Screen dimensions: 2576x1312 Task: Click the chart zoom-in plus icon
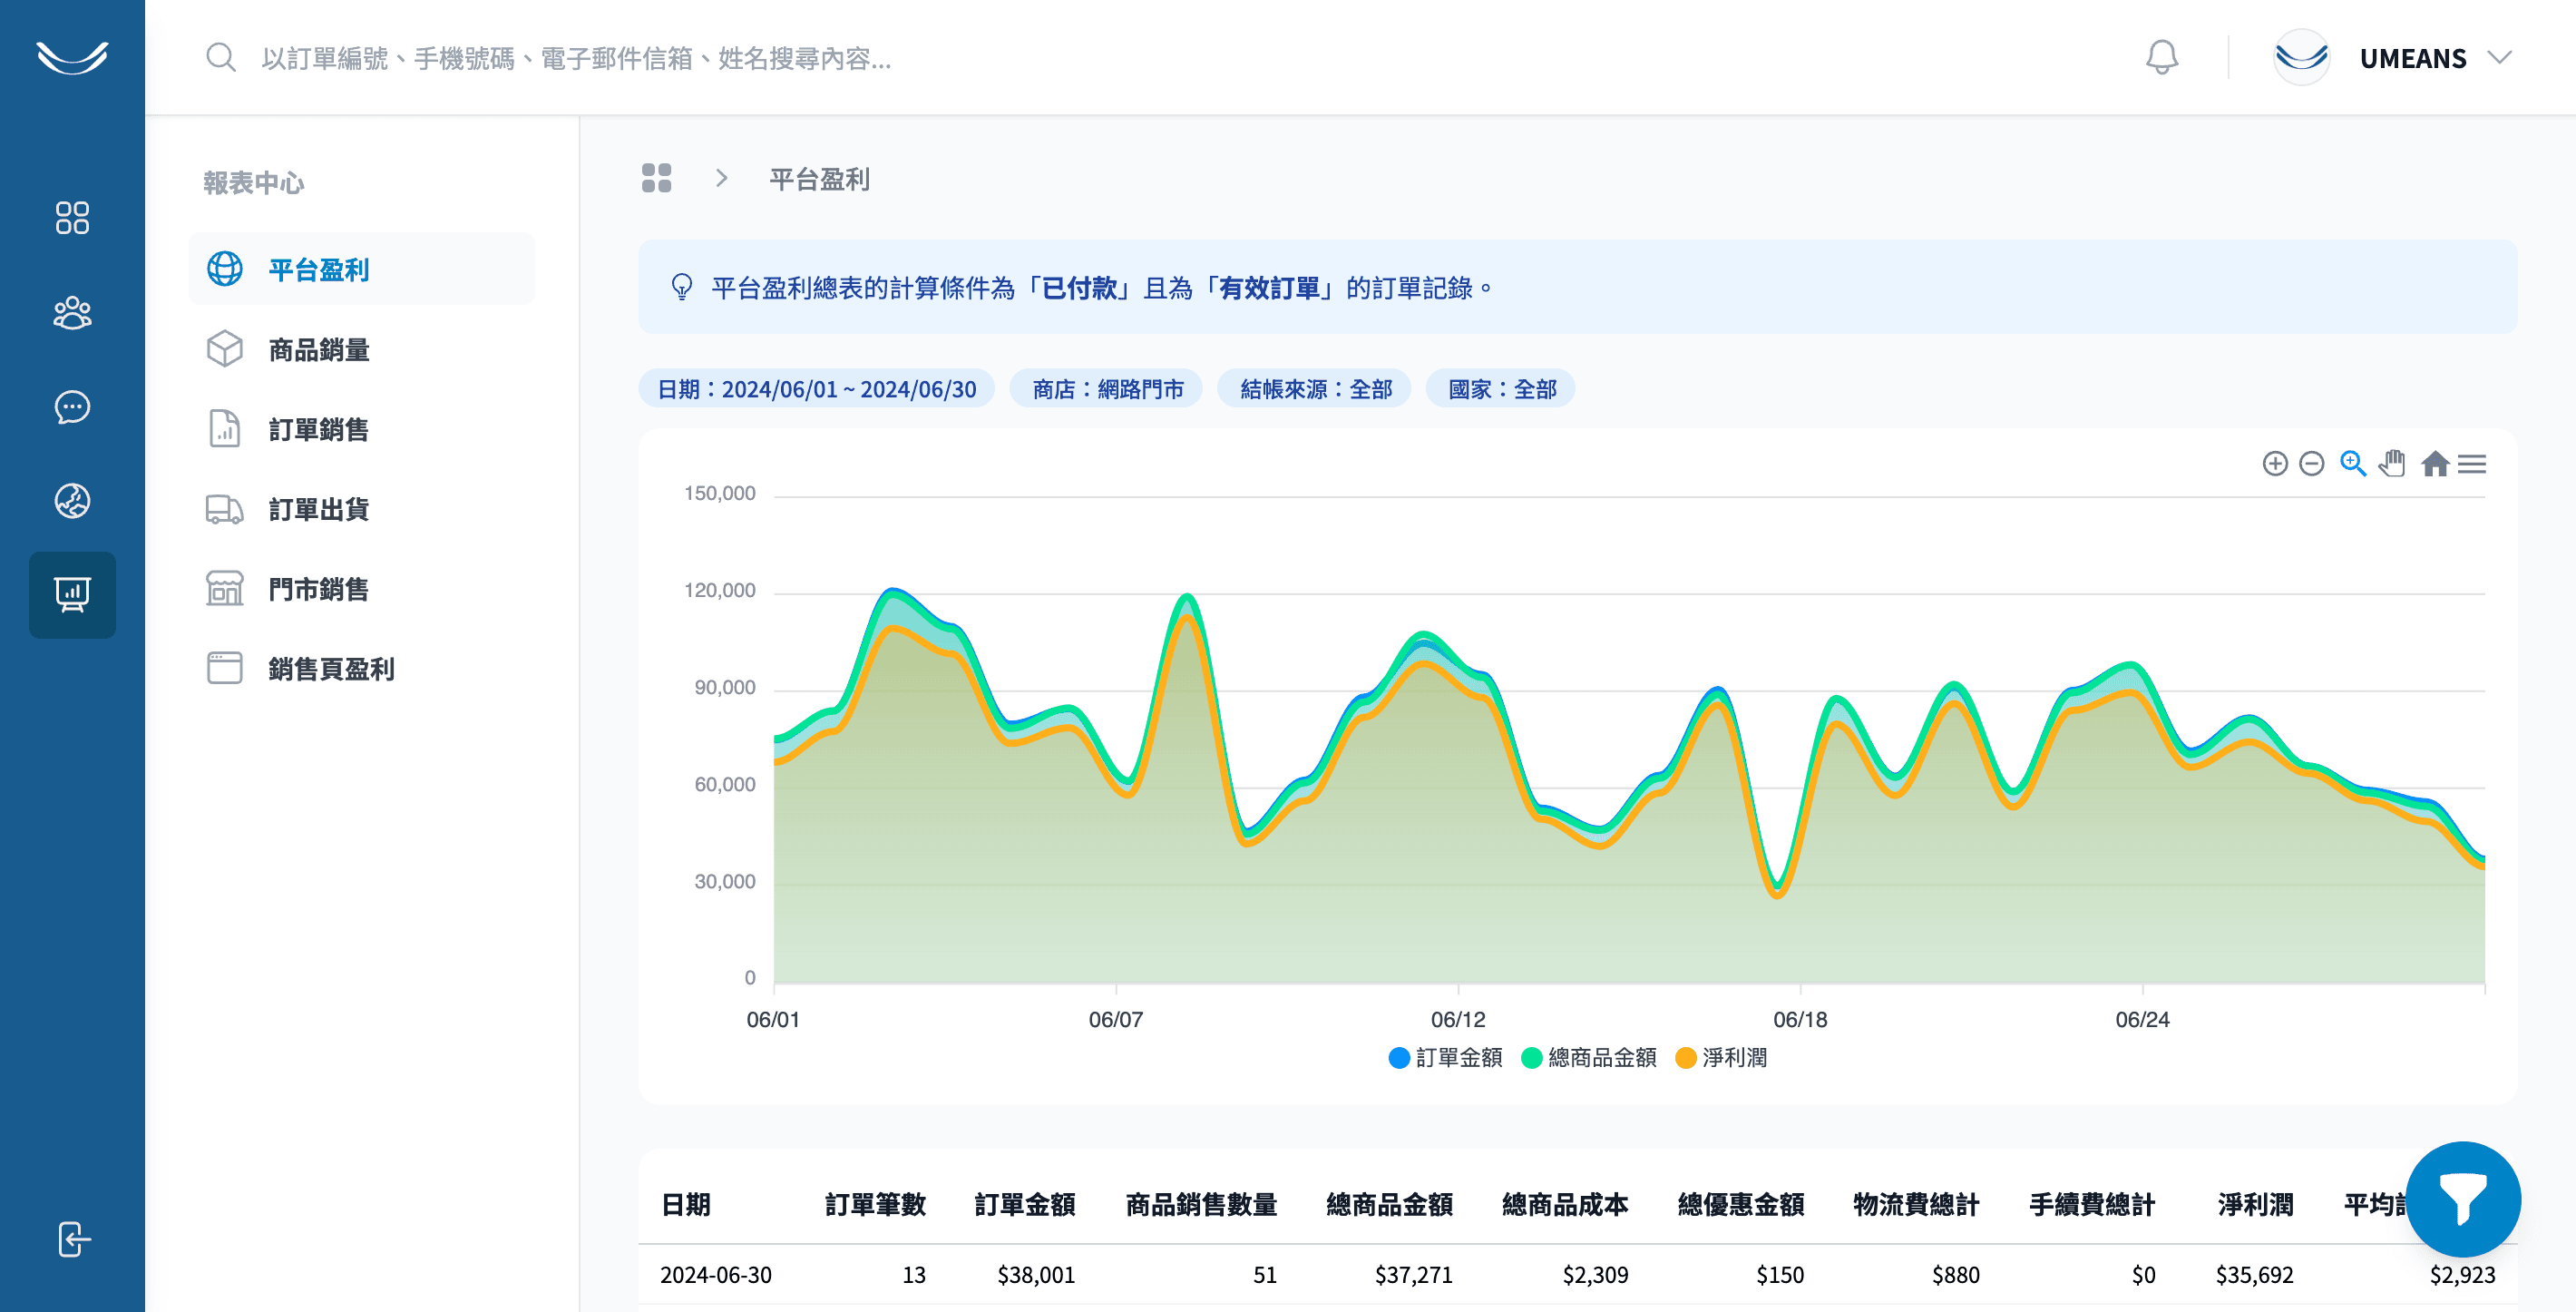point(2274,464)
